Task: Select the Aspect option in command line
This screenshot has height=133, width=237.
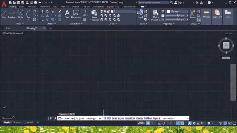Action: [x=156, y=119]
